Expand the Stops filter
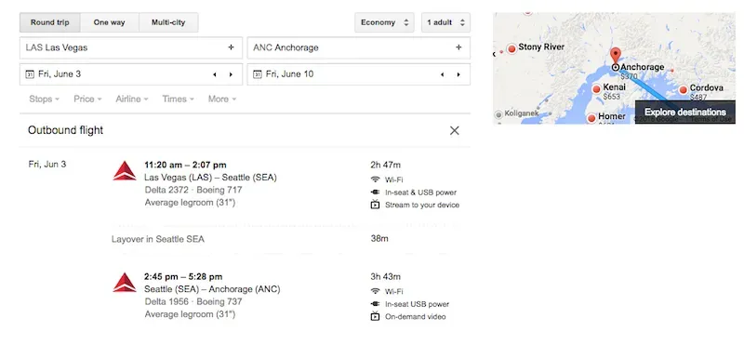Screen dimensions: 744x345 coord(44,100)
